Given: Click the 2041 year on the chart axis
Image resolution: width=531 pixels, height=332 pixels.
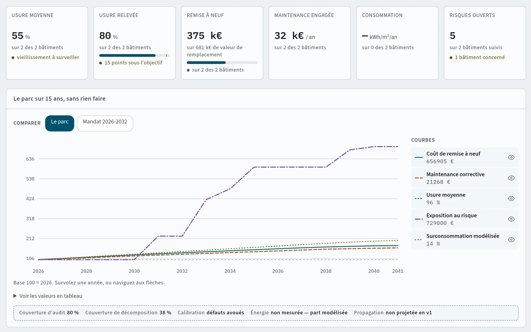Looking at the screenshot, I should pos(398,271).
